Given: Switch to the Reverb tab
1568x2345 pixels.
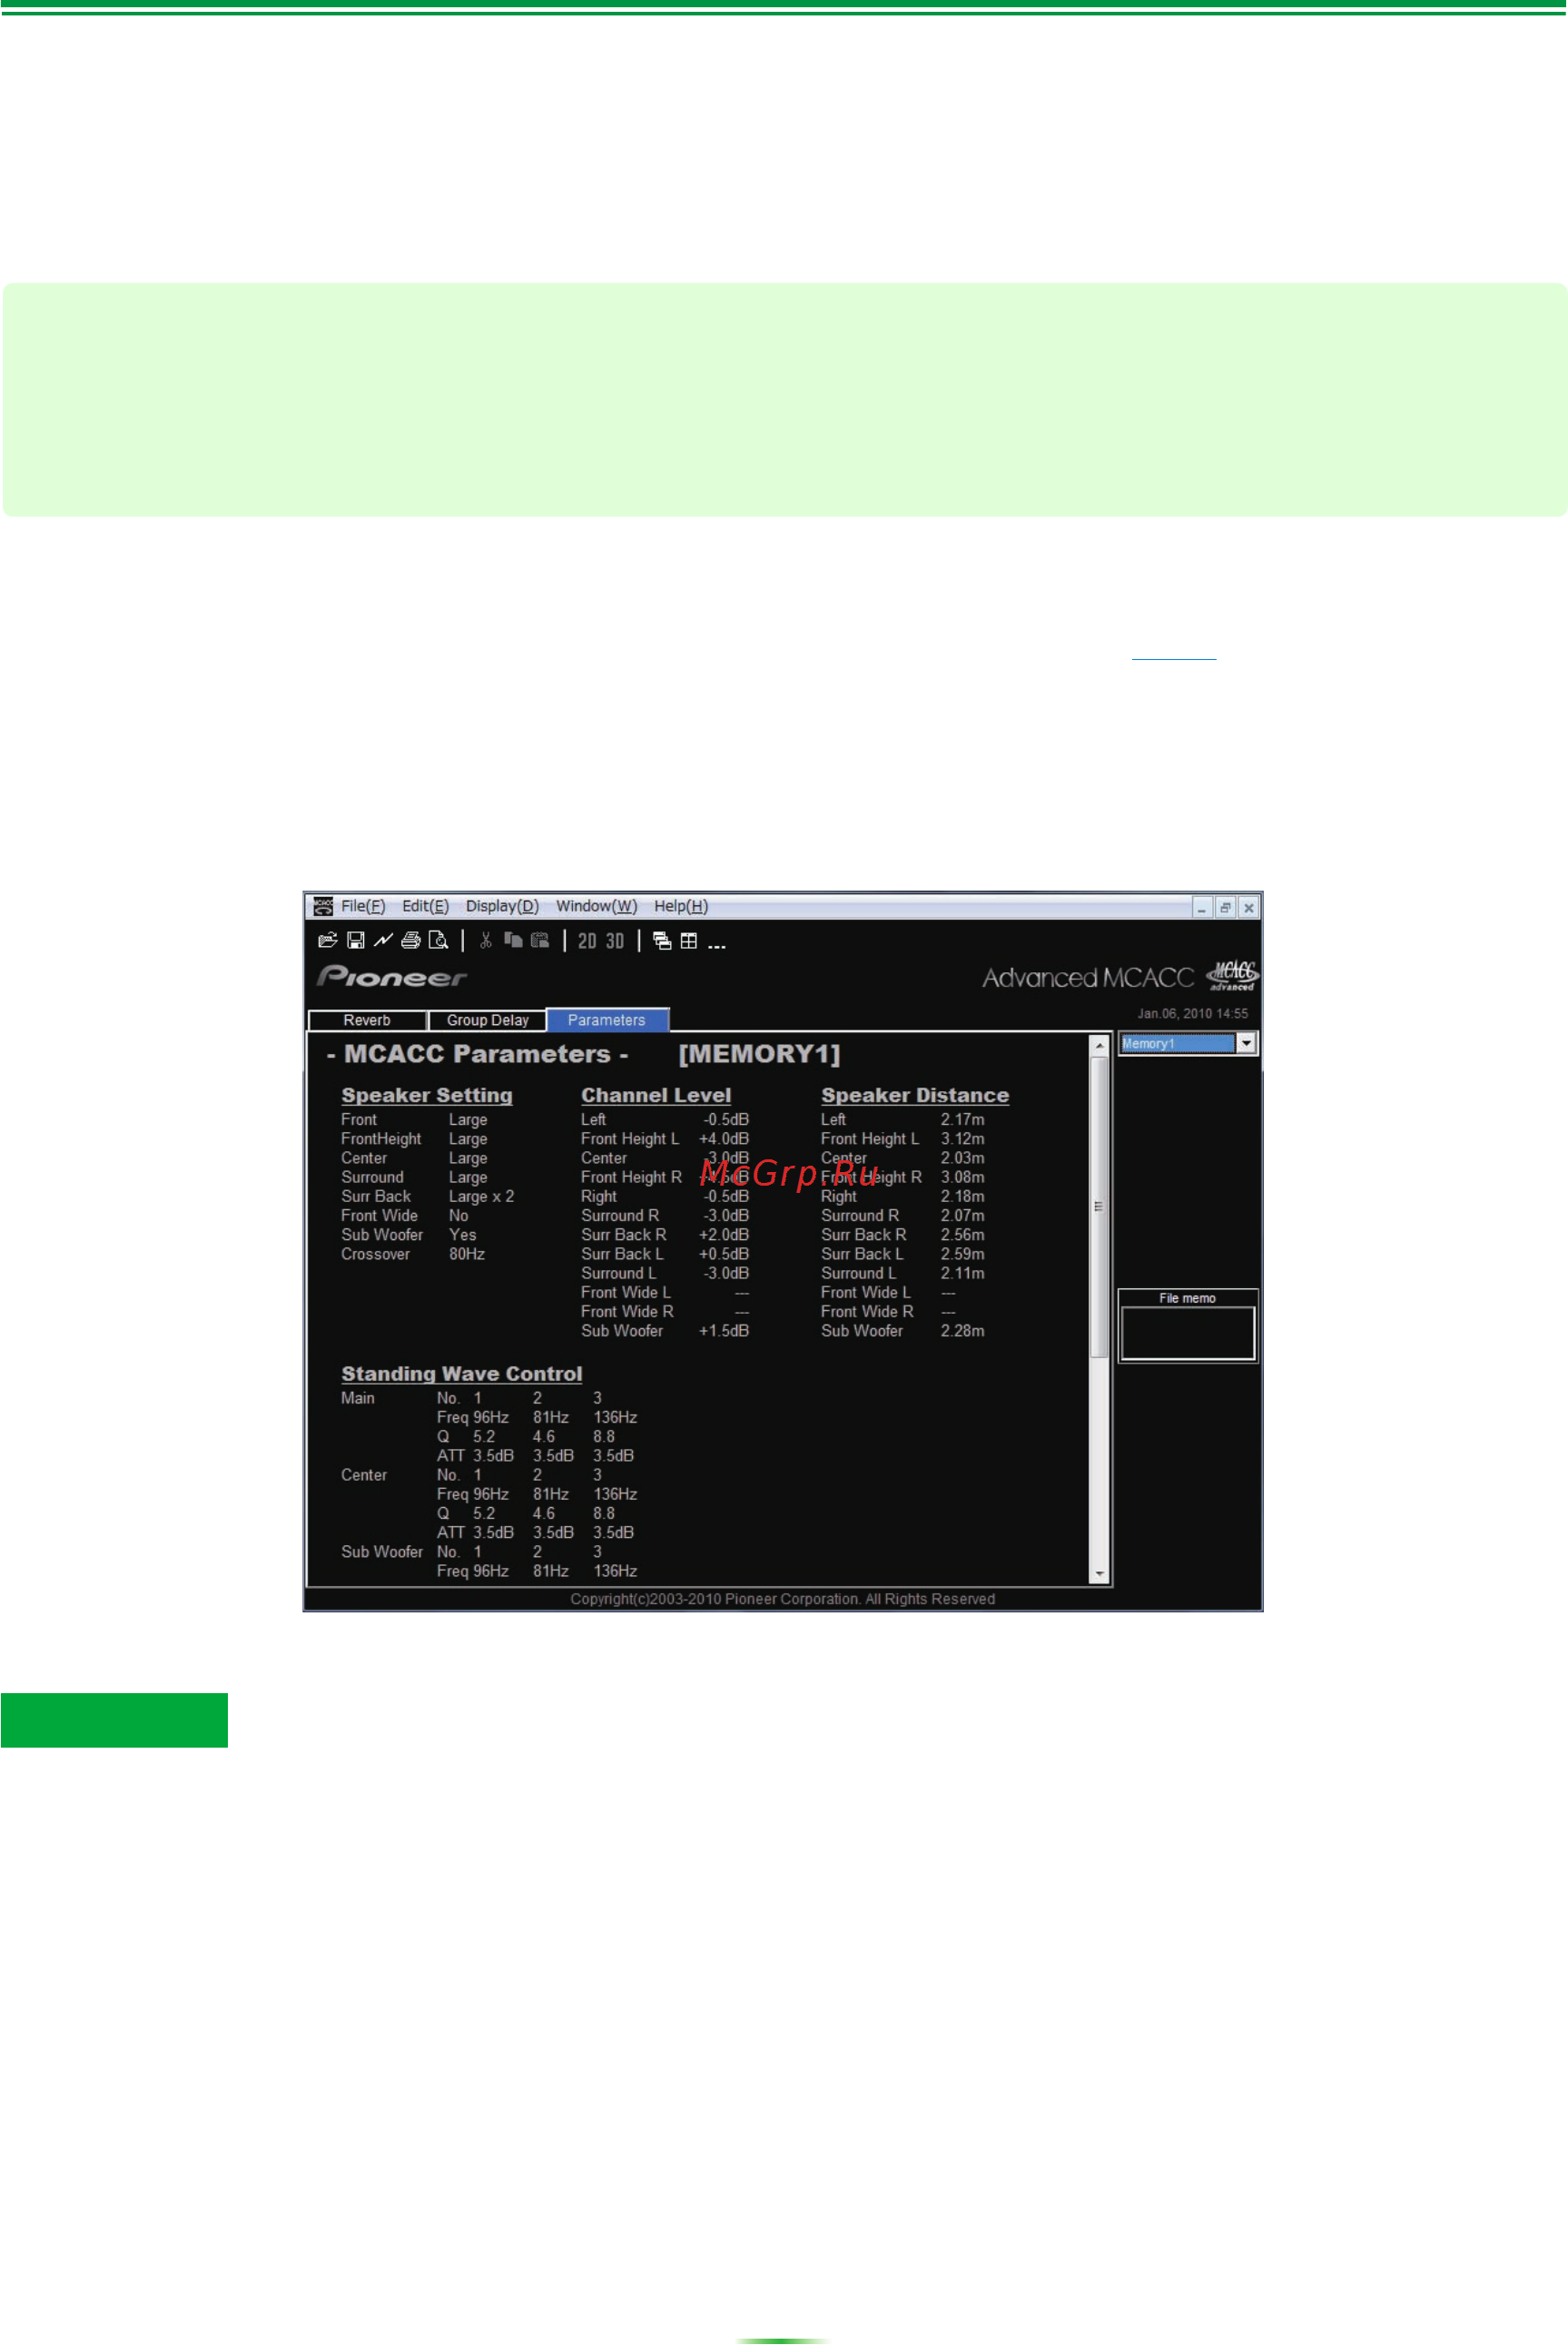Looking at the screenshot, I should (x=367, y=1020).
